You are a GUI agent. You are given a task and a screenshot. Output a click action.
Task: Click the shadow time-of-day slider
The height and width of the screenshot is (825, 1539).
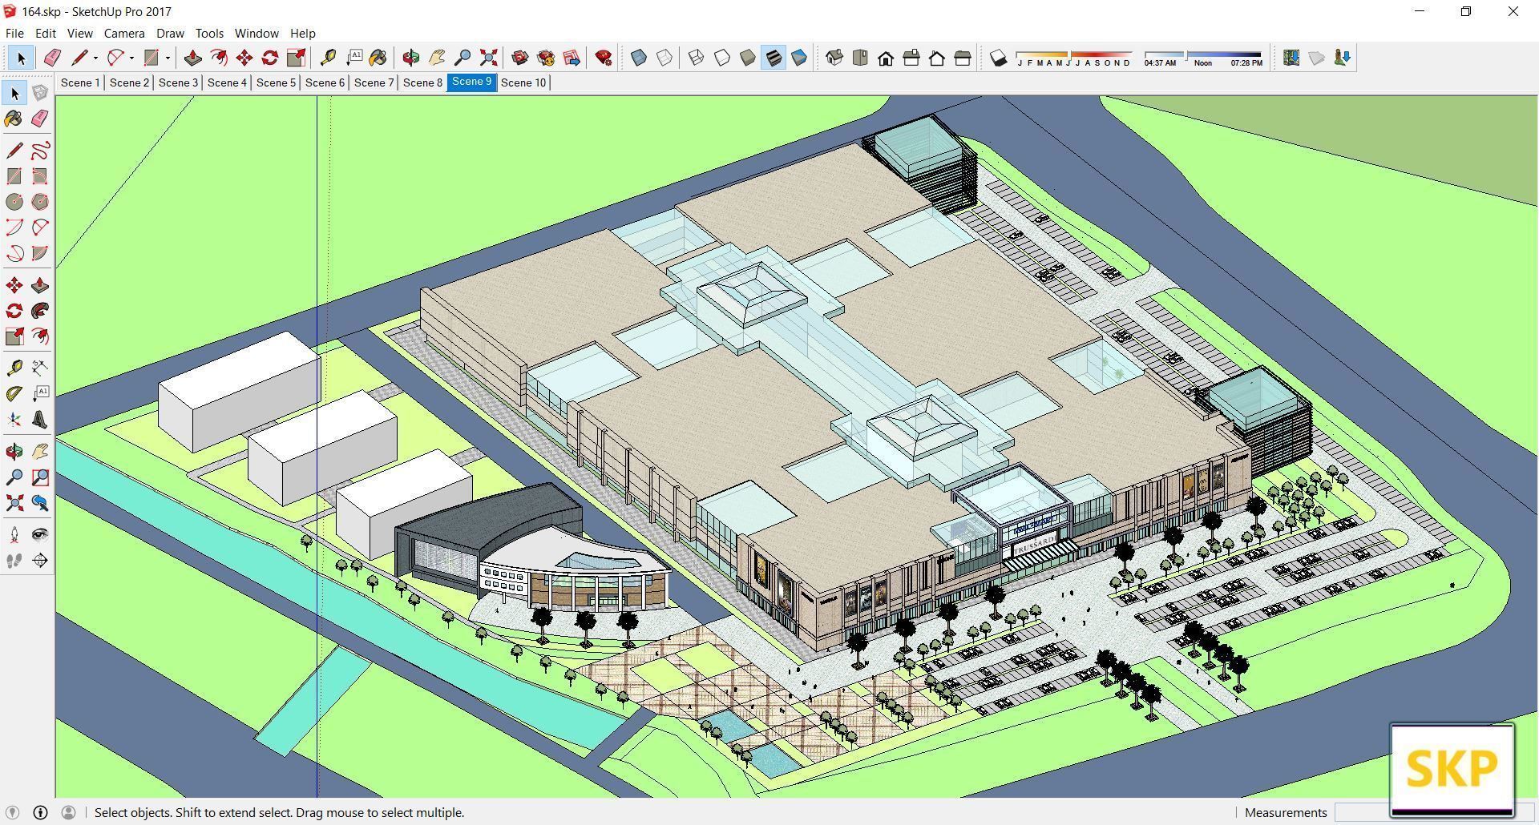point(1203,58)
